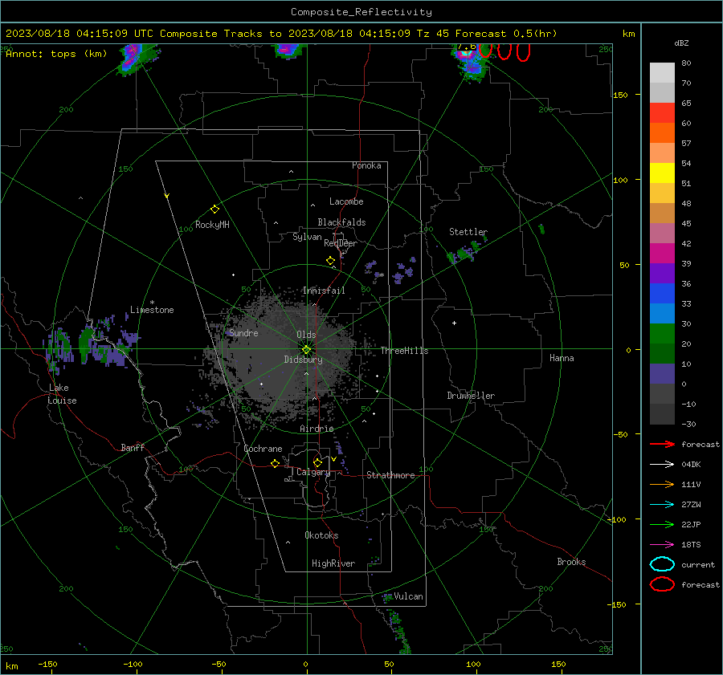Select the cyan 'current' ellipse legend icon
This screenshot has height=675, width=723.
[662, 564]
